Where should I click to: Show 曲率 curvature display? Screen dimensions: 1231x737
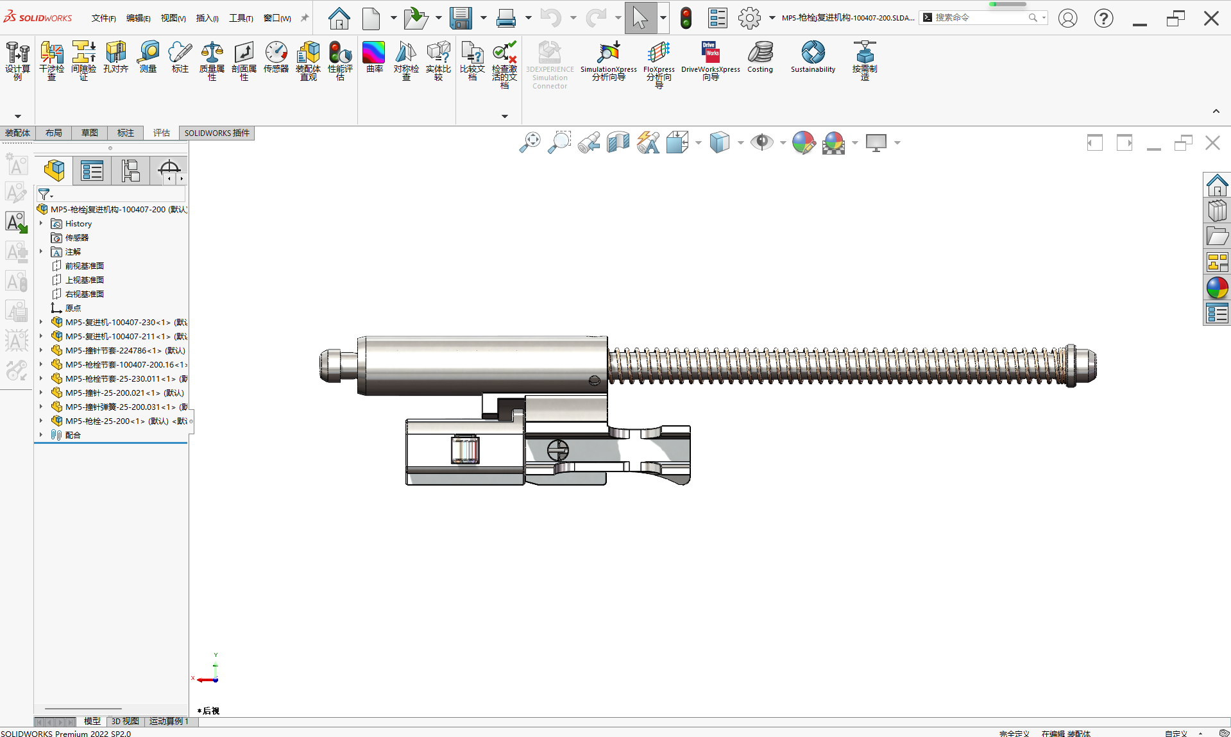[x=374, y=57]
